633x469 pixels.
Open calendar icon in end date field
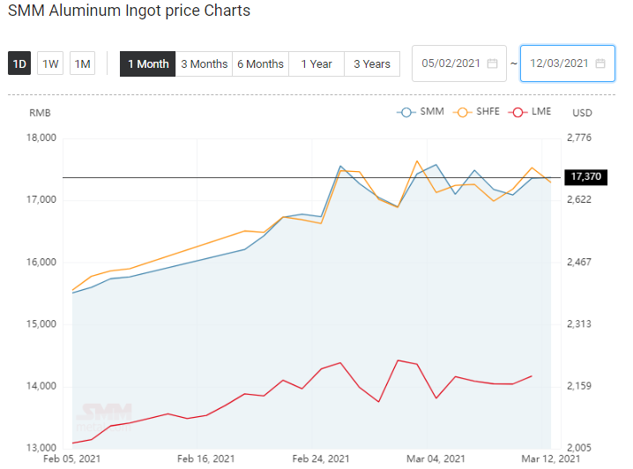click(600, 63)
